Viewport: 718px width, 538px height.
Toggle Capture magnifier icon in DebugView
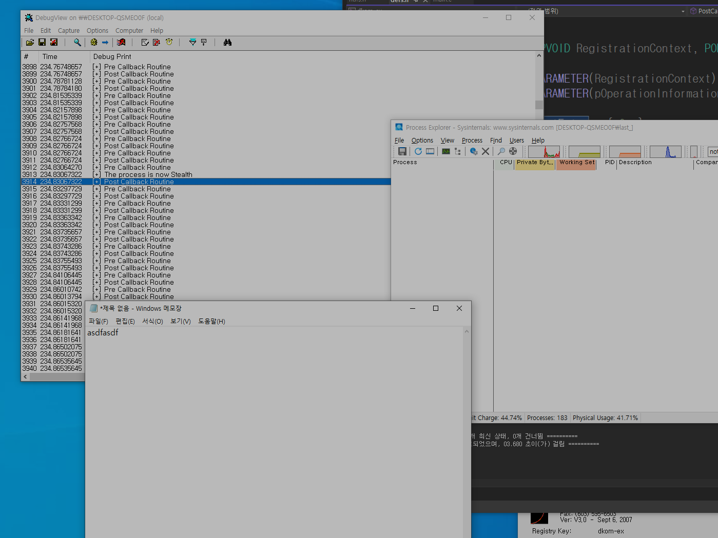[77, 43]
